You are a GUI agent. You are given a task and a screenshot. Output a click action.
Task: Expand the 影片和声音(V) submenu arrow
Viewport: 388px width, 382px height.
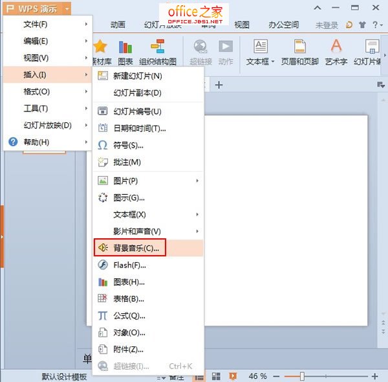(197, 231)
